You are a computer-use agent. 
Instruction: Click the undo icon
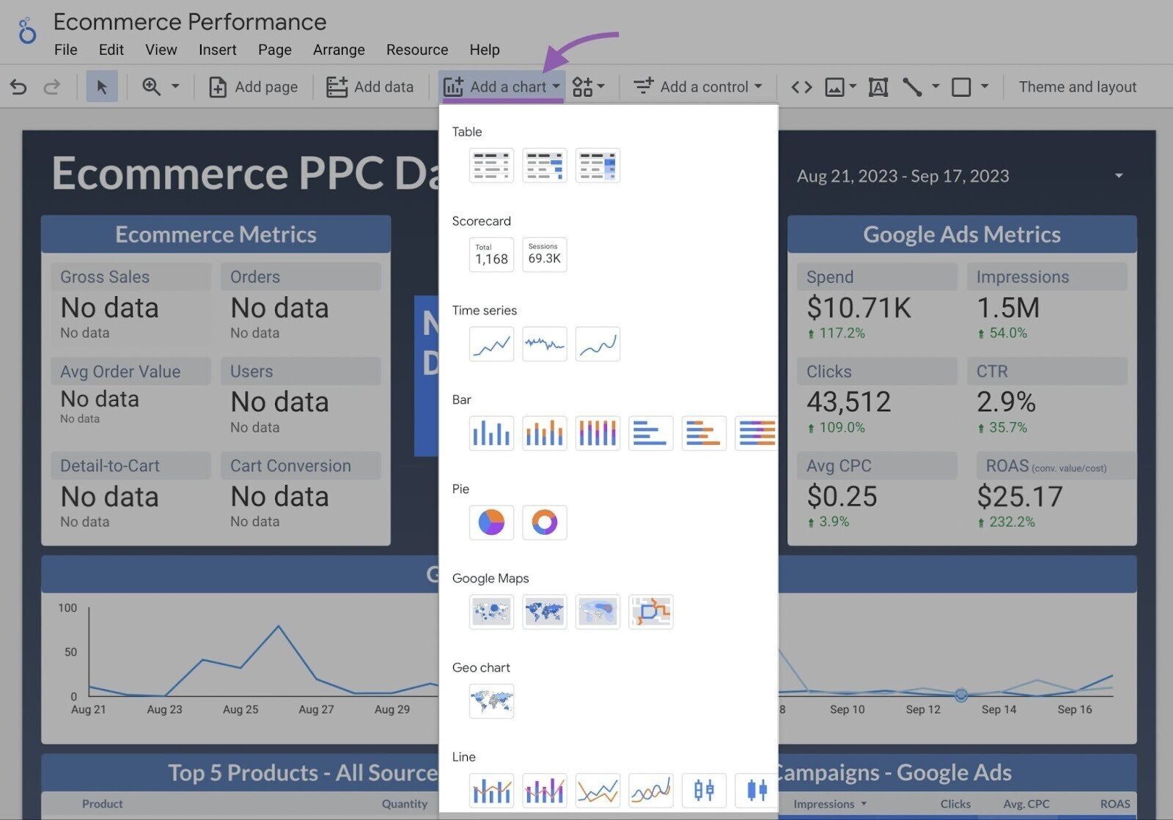[x=18, y=86]
